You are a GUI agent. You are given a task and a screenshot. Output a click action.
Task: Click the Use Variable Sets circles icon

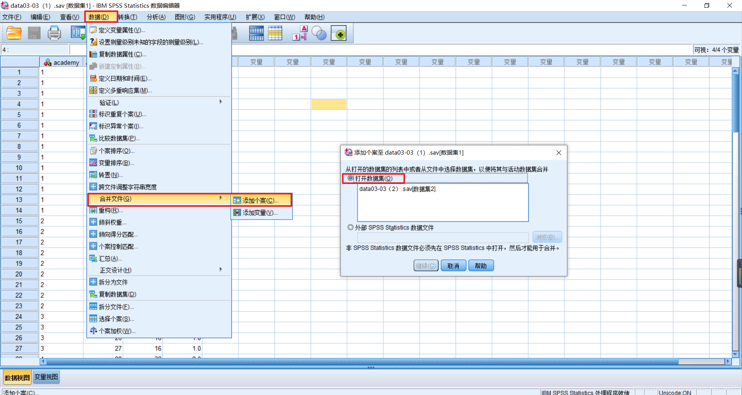[x=319, y=33]
